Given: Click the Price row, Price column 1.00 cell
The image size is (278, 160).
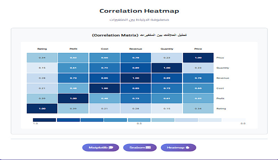Looking at the screenshot, I should pos(198,58).
